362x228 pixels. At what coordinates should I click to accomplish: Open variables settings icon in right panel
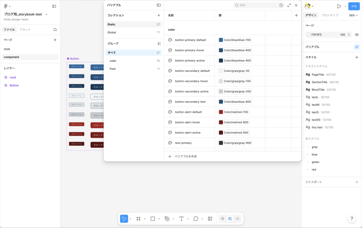[357, 47]
